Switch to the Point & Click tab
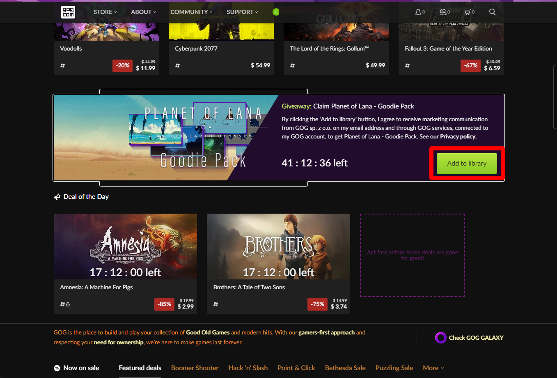Viewport: 557px width, 378px height. tap(296, 368)
